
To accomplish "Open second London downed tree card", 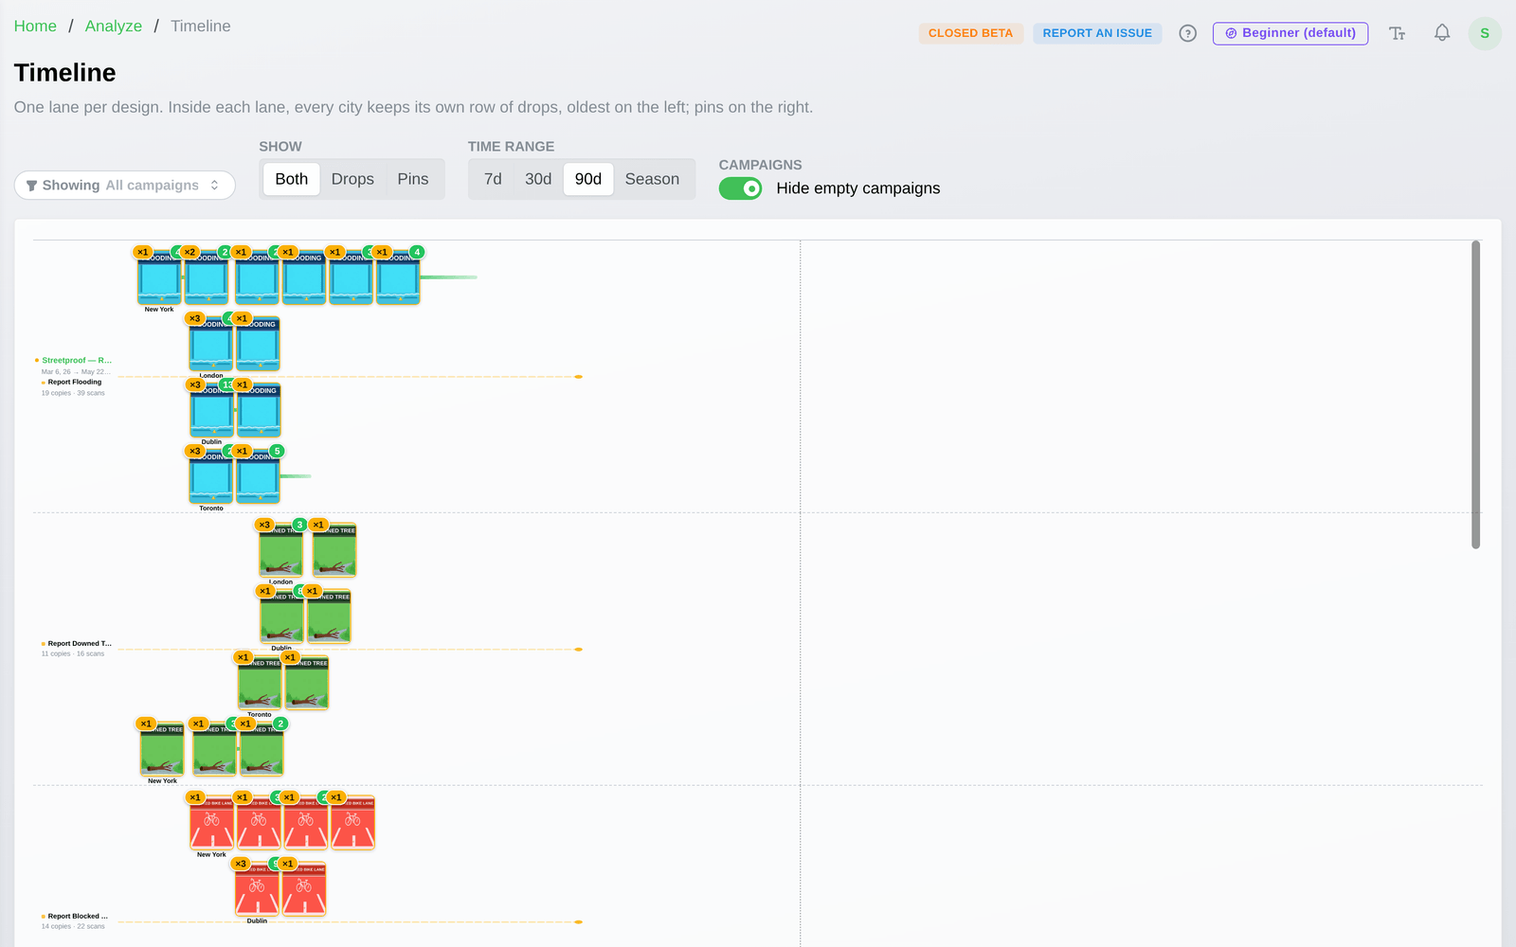I will point(334,550).
